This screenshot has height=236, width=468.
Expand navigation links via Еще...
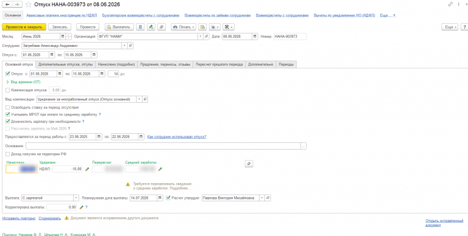388,15
